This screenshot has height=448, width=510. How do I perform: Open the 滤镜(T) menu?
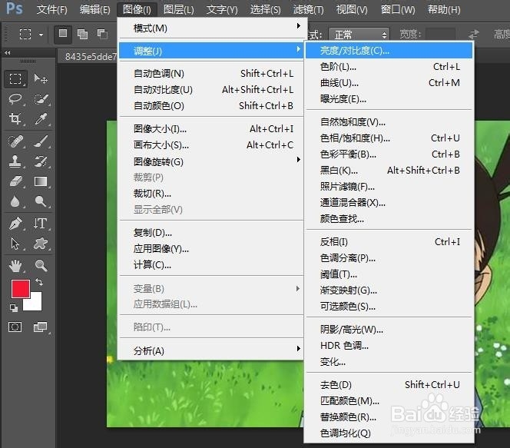tap(308, 10)
